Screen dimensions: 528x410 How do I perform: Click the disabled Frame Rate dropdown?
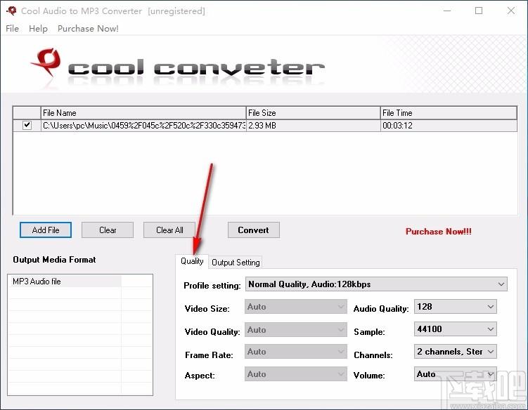pos(296,352)
